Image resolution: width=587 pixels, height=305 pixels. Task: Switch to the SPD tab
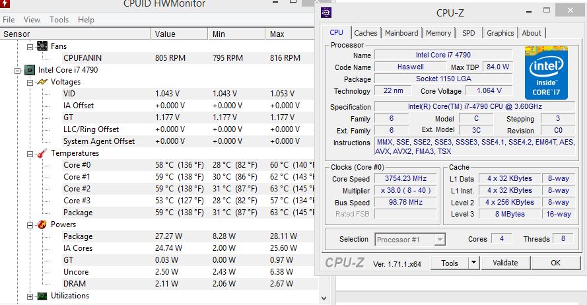(x=468, y=33)
